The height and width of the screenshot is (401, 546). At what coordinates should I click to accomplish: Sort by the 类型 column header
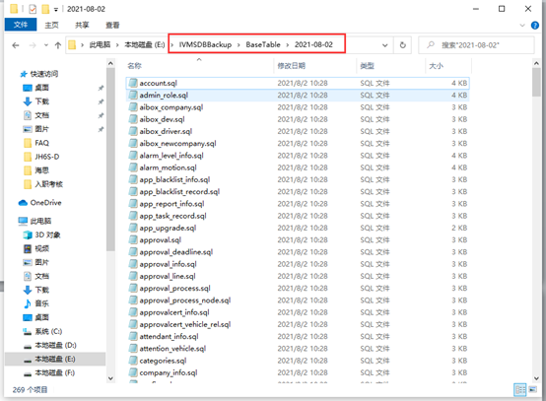[x=367, y=66]
